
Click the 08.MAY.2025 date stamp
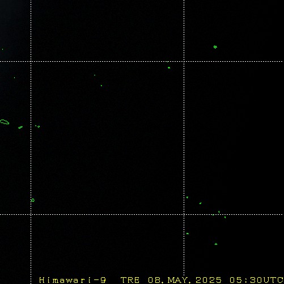click(x=185, y=280)
